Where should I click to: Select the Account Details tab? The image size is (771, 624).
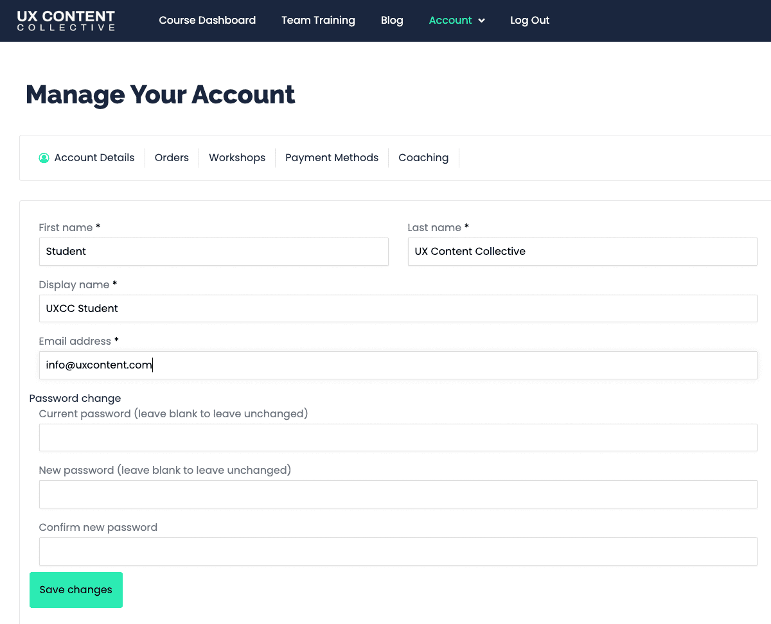click(x=94, y=158)
